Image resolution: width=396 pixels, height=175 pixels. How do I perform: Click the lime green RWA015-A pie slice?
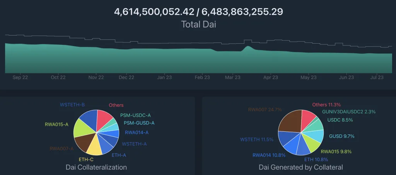82,128
